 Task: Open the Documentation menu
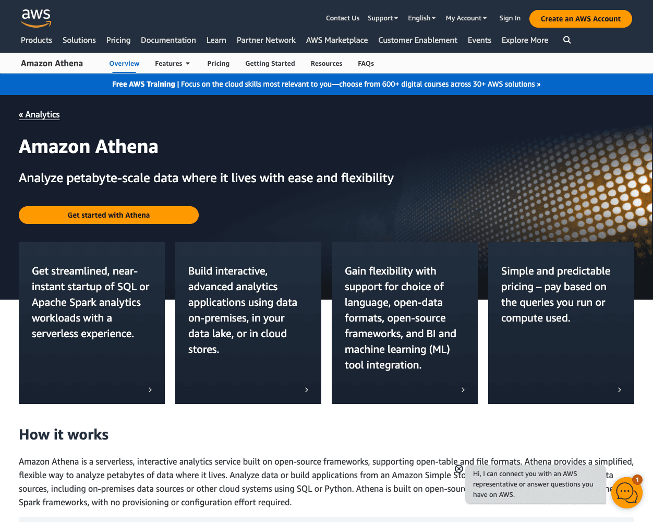coord(168,40)
